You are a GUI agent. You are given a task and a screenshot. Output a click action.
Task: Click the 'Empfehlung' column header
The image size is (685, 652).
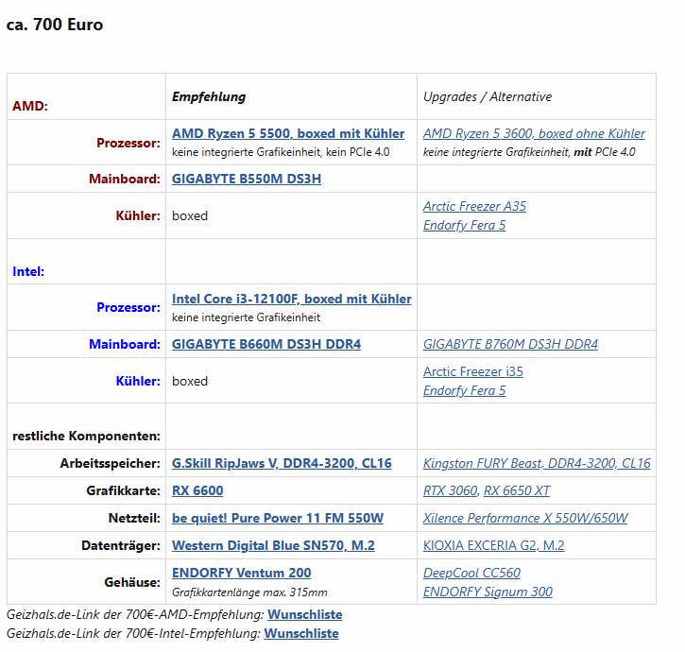click(x=209, y=96)
